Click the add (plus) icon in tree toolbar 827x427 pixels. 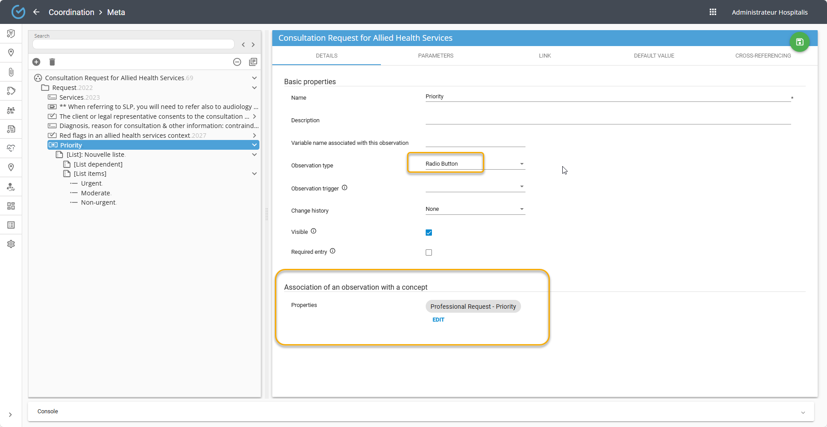click(x=36, y=62)
